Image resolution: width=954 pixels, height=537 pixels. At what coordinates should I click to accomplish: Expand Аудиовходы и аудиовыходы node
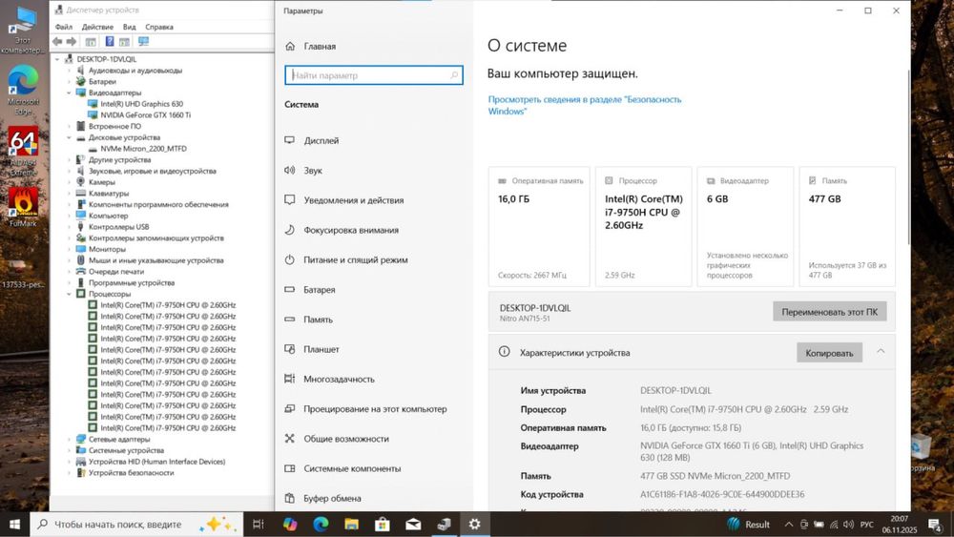69,71
